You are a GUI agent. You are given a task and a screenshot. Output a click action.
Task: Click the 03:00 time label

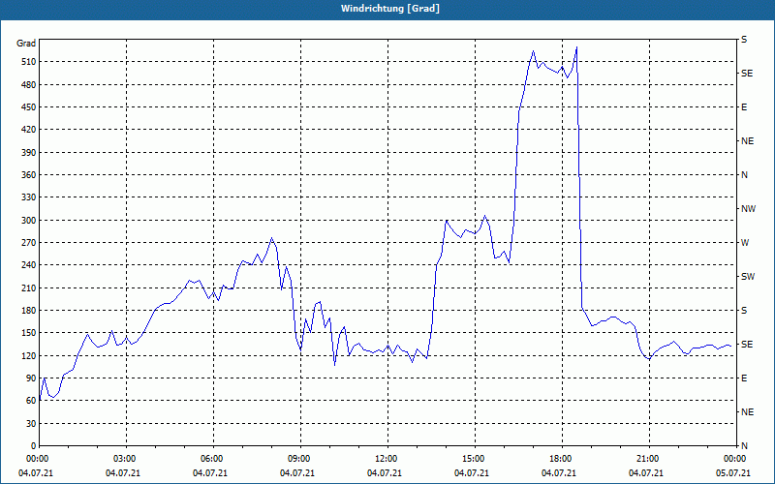pyautogui.click(x=123, y=459)
